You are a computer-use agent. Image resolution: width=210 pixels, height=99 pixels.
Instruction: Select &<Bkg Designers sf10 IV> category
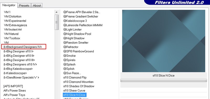[20, 64]
